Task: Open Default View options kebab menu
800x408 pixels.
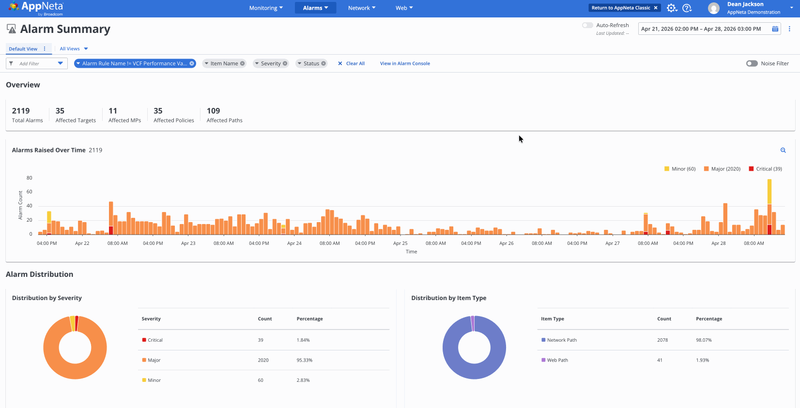Action: (x=45, y=49)
